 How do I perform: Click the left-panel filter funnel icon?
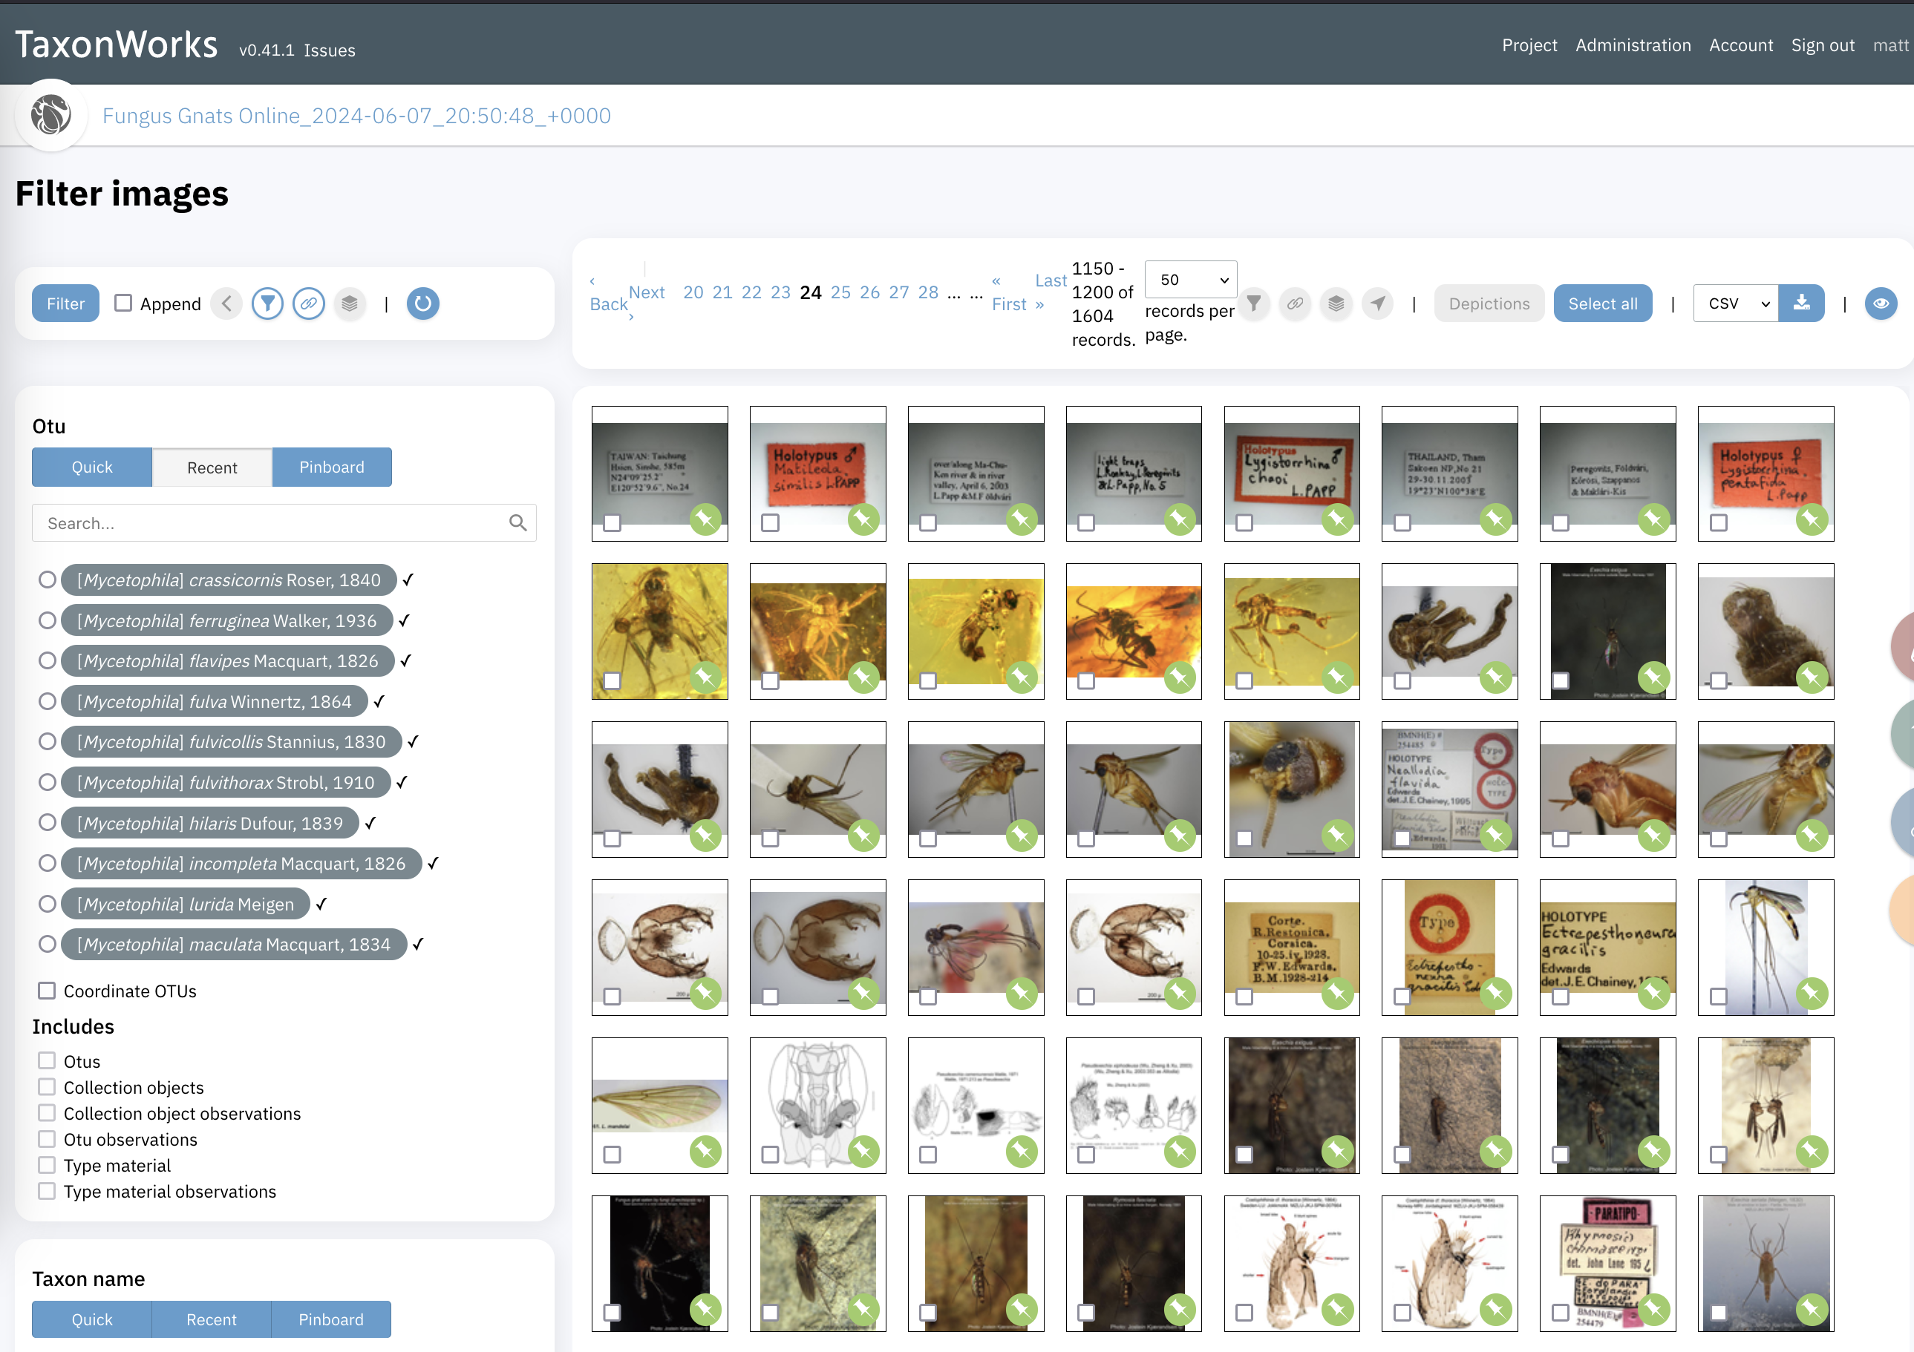pos(267,303)
